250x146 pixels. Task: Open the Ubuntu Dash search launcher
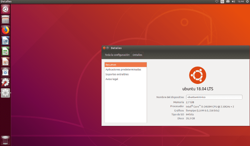click(x=5, y=9)
